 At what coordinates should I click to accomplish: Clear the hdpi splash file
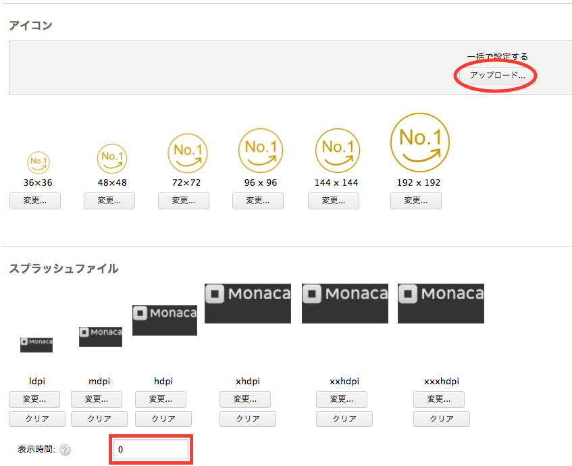pyautogui.click(x=163, y=419)
